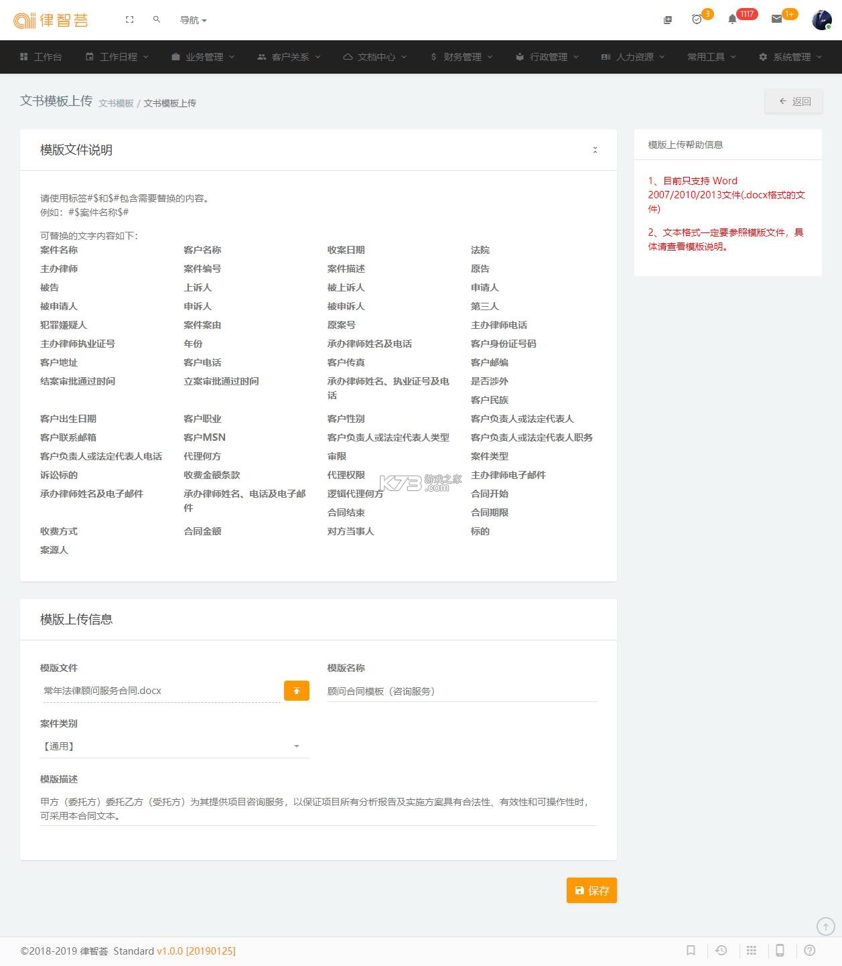
Task: Click the orange upload file button
Action: (x=297, y=691)
